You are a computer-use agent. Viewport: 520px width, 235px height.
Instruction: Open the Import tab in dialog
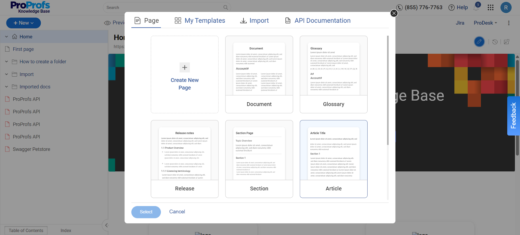(x=254, y=20)
